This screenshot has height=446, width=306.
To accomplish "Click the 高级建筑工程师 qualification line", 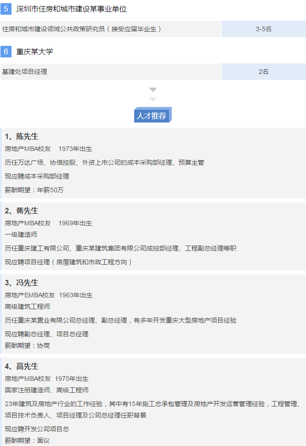I will pyautogui.click(x=28, y=307).
